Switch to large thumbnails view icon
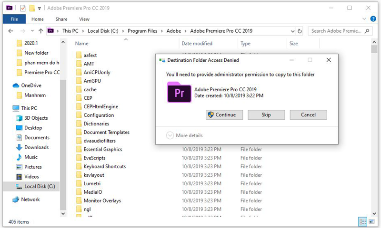Image resolution: width=381 pixels, height=228 pixels. (372, 222)
